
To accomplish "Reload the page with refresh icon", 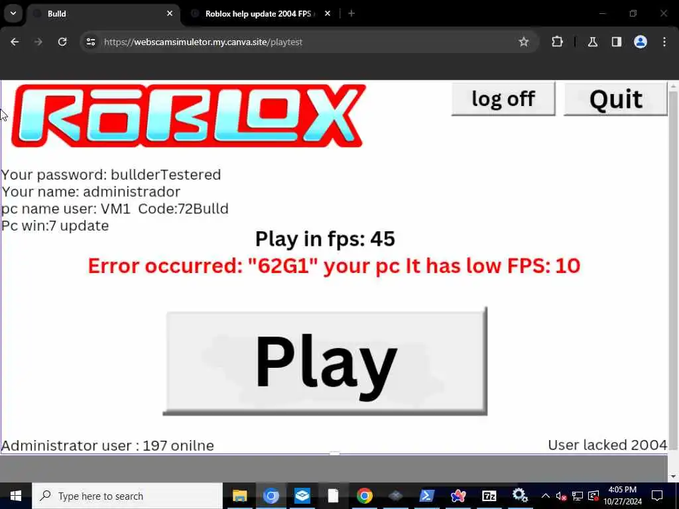I will [62, 42].
